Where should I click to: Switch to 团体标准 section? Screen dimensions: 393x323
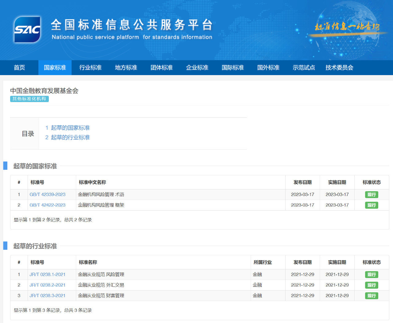161,68
